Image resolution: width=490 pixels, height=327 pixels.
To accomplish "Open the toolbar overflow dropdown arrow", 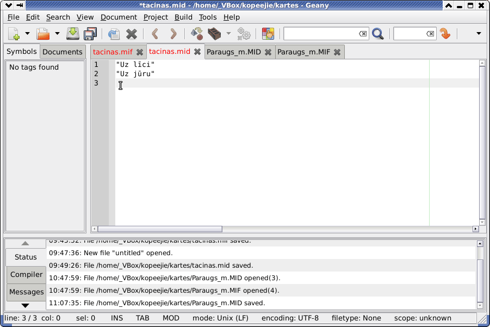I will [479, 33].
